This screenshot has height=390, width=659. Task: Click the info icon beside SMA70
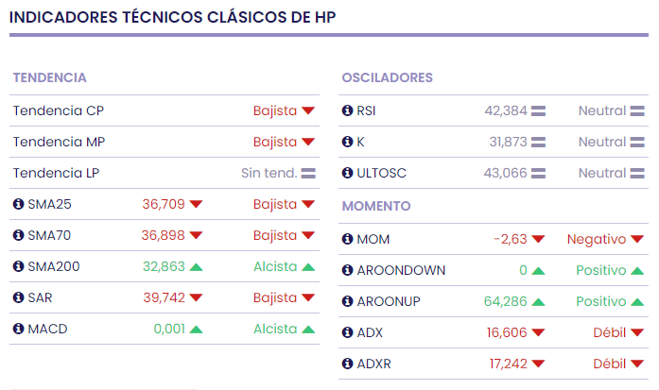[18, 235]
